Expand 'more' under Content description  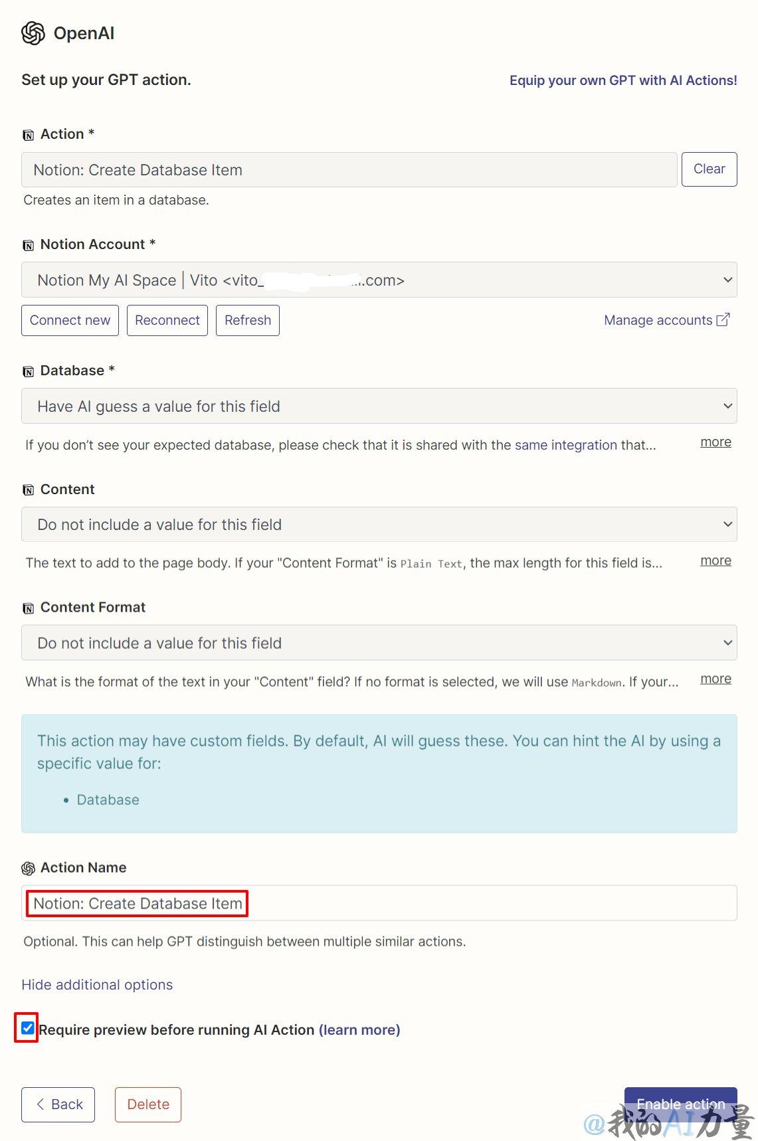pyautogui.click(x=715, y=561)
